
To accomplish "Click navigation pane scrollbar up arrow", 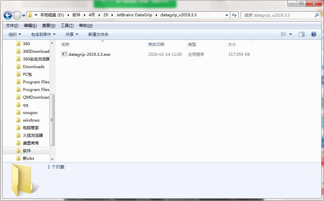I will 52,43.
